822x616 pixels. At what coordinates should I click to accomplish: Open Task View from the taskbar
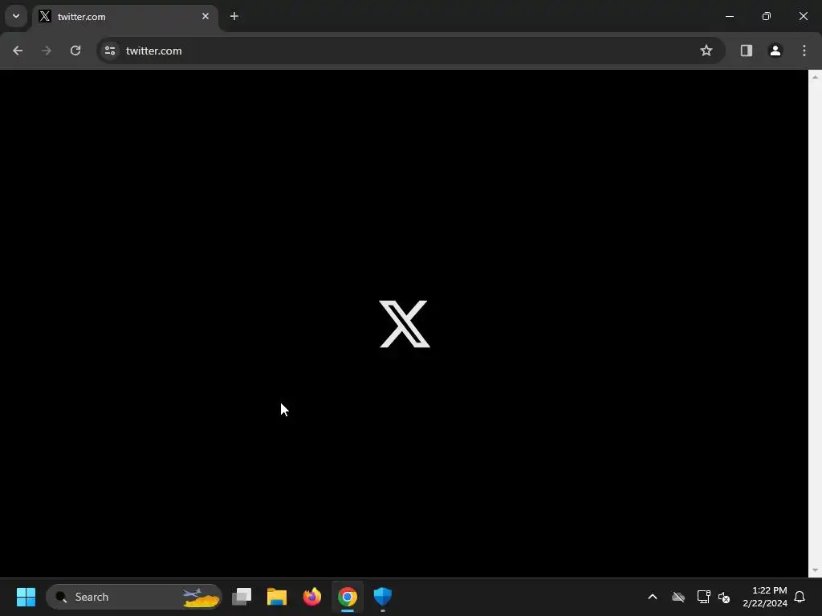242,597
